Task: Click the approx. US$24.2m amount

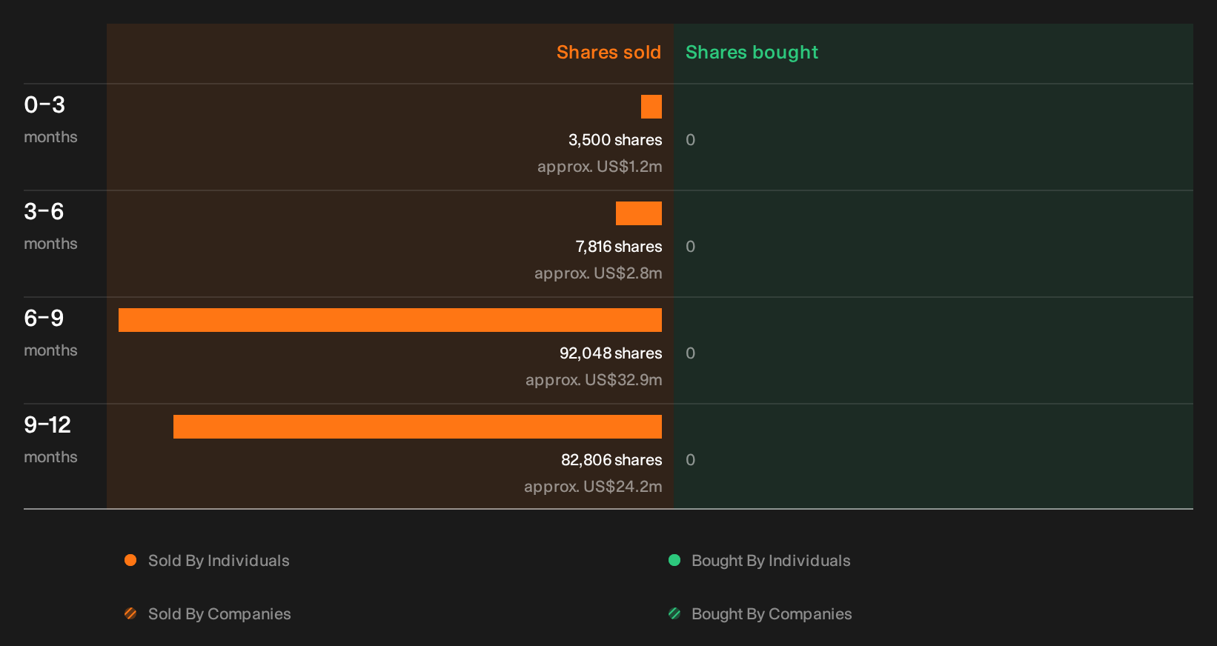Action: 593,487
